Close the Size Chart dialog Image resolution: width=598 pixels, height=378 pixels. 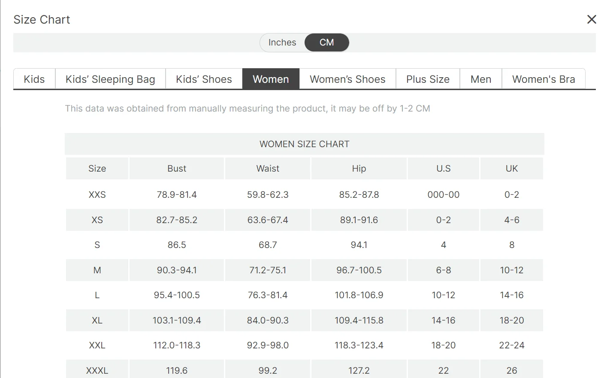(x=592, y=19)
